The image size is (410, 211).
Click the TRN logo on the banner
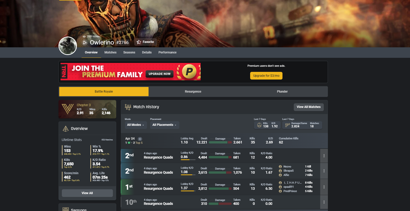pos(64,72)
